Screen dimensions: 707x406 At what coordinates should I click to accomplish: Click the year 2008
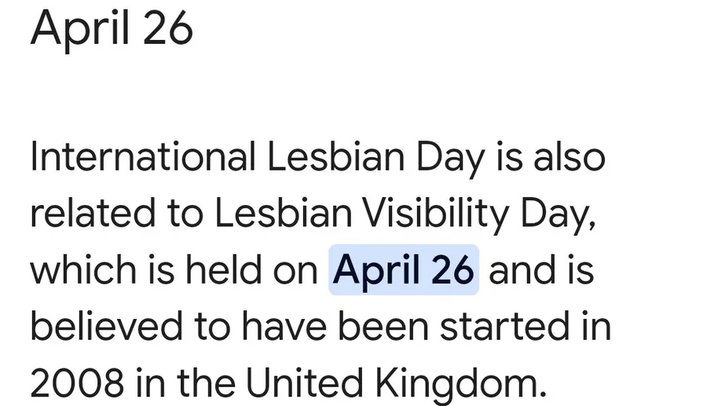[77, 383]
